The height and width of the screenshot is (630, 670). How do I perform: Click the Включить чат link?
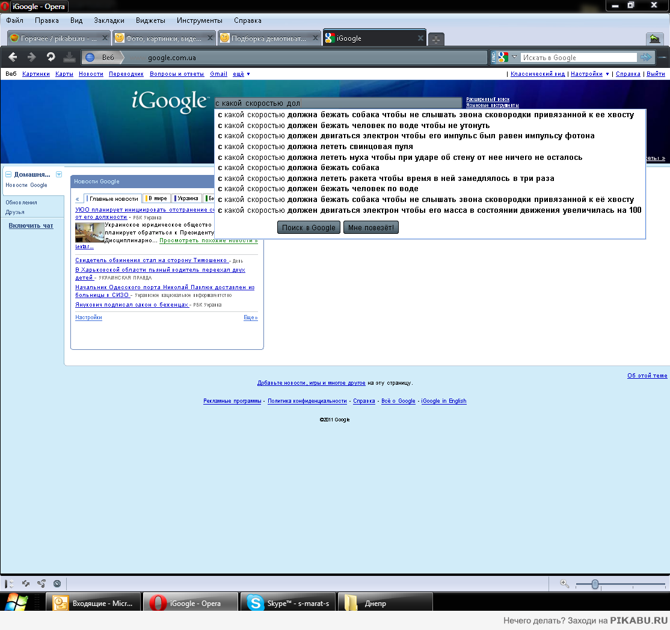[31, 225]
